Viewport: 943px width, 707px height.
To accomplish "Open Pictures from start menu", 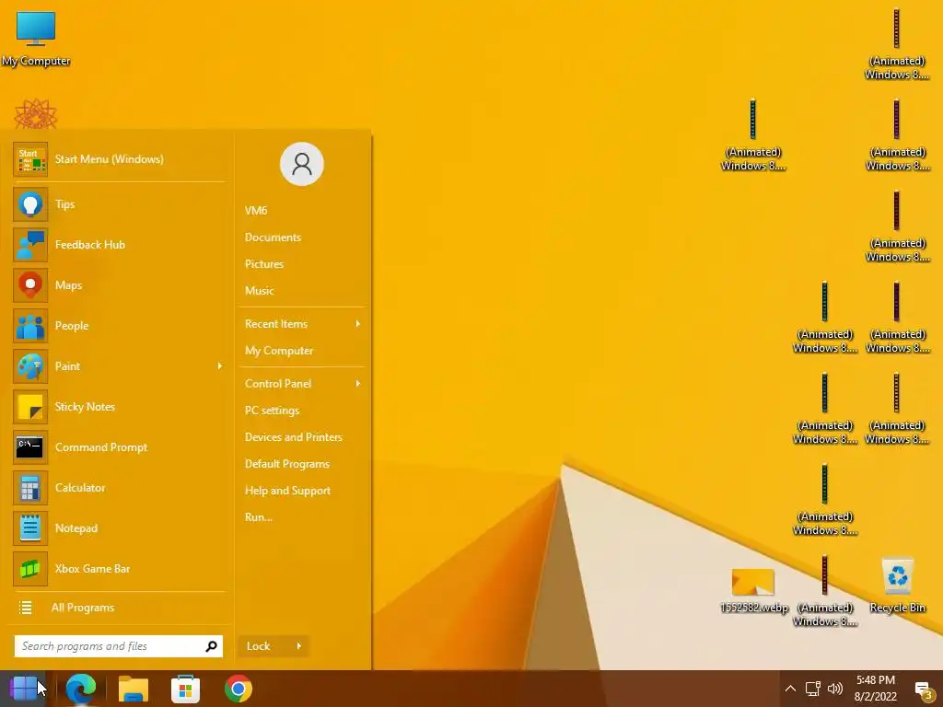I will click(x=264, y=264).
